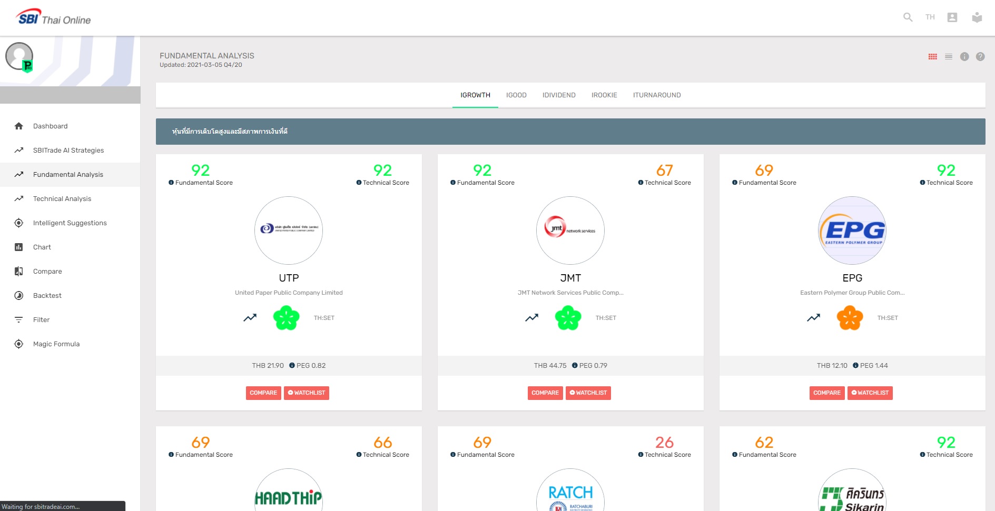The image size is (995, 511).
Task: Open EPG Eastern Polymer Group logo
Action: click(x=852, y=231)
